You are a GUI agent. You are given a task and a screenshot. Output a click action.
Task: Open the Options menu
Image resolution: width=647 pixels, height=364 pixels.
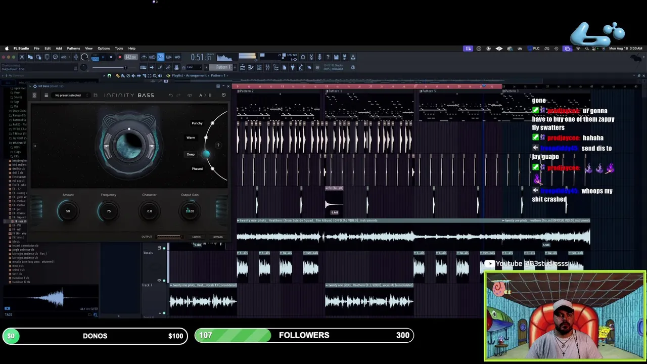point(104,49)
